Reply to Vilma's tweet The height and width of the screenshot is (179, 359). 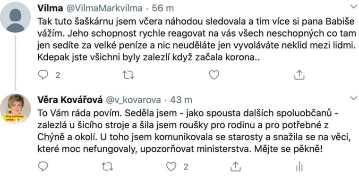click(43, 75)
